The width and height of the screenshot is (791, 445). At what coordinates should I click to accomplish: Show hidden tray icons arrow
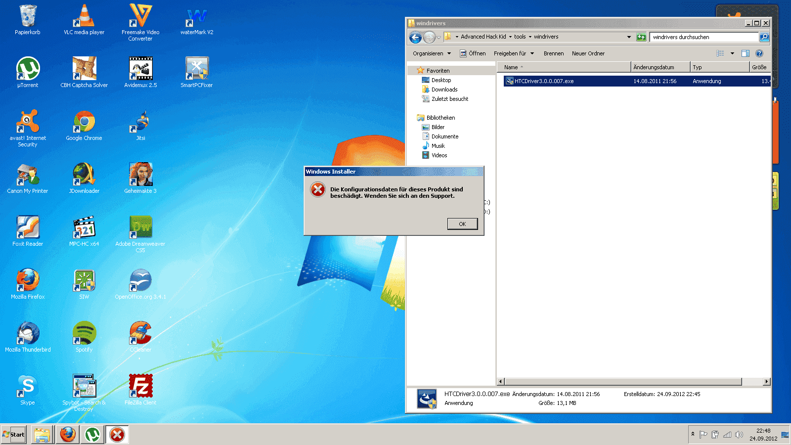(693, 434)
